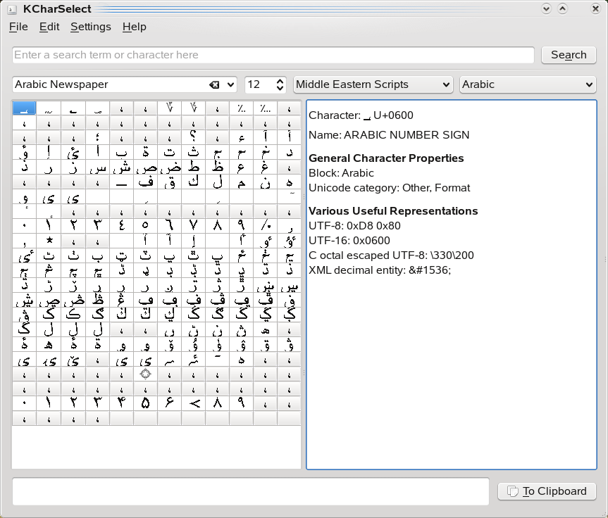Pick the standalone hamza (ء) cell
The height and width of the screenshot is (518, 608).
click(x=241, y=137)
